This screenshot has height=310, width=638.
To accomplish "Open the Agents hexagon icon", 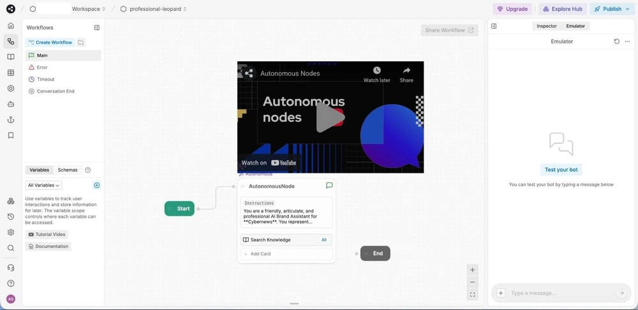I will pos(11,88).
